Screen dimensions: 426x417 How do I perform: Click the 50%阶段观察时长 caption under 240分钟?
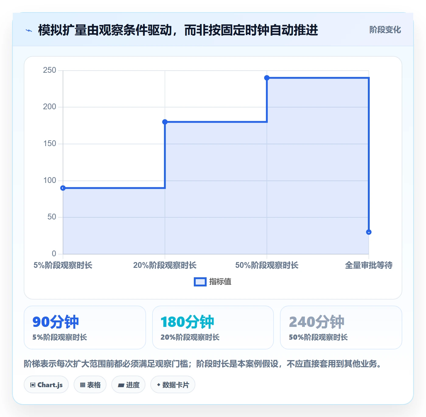[318, 337]
